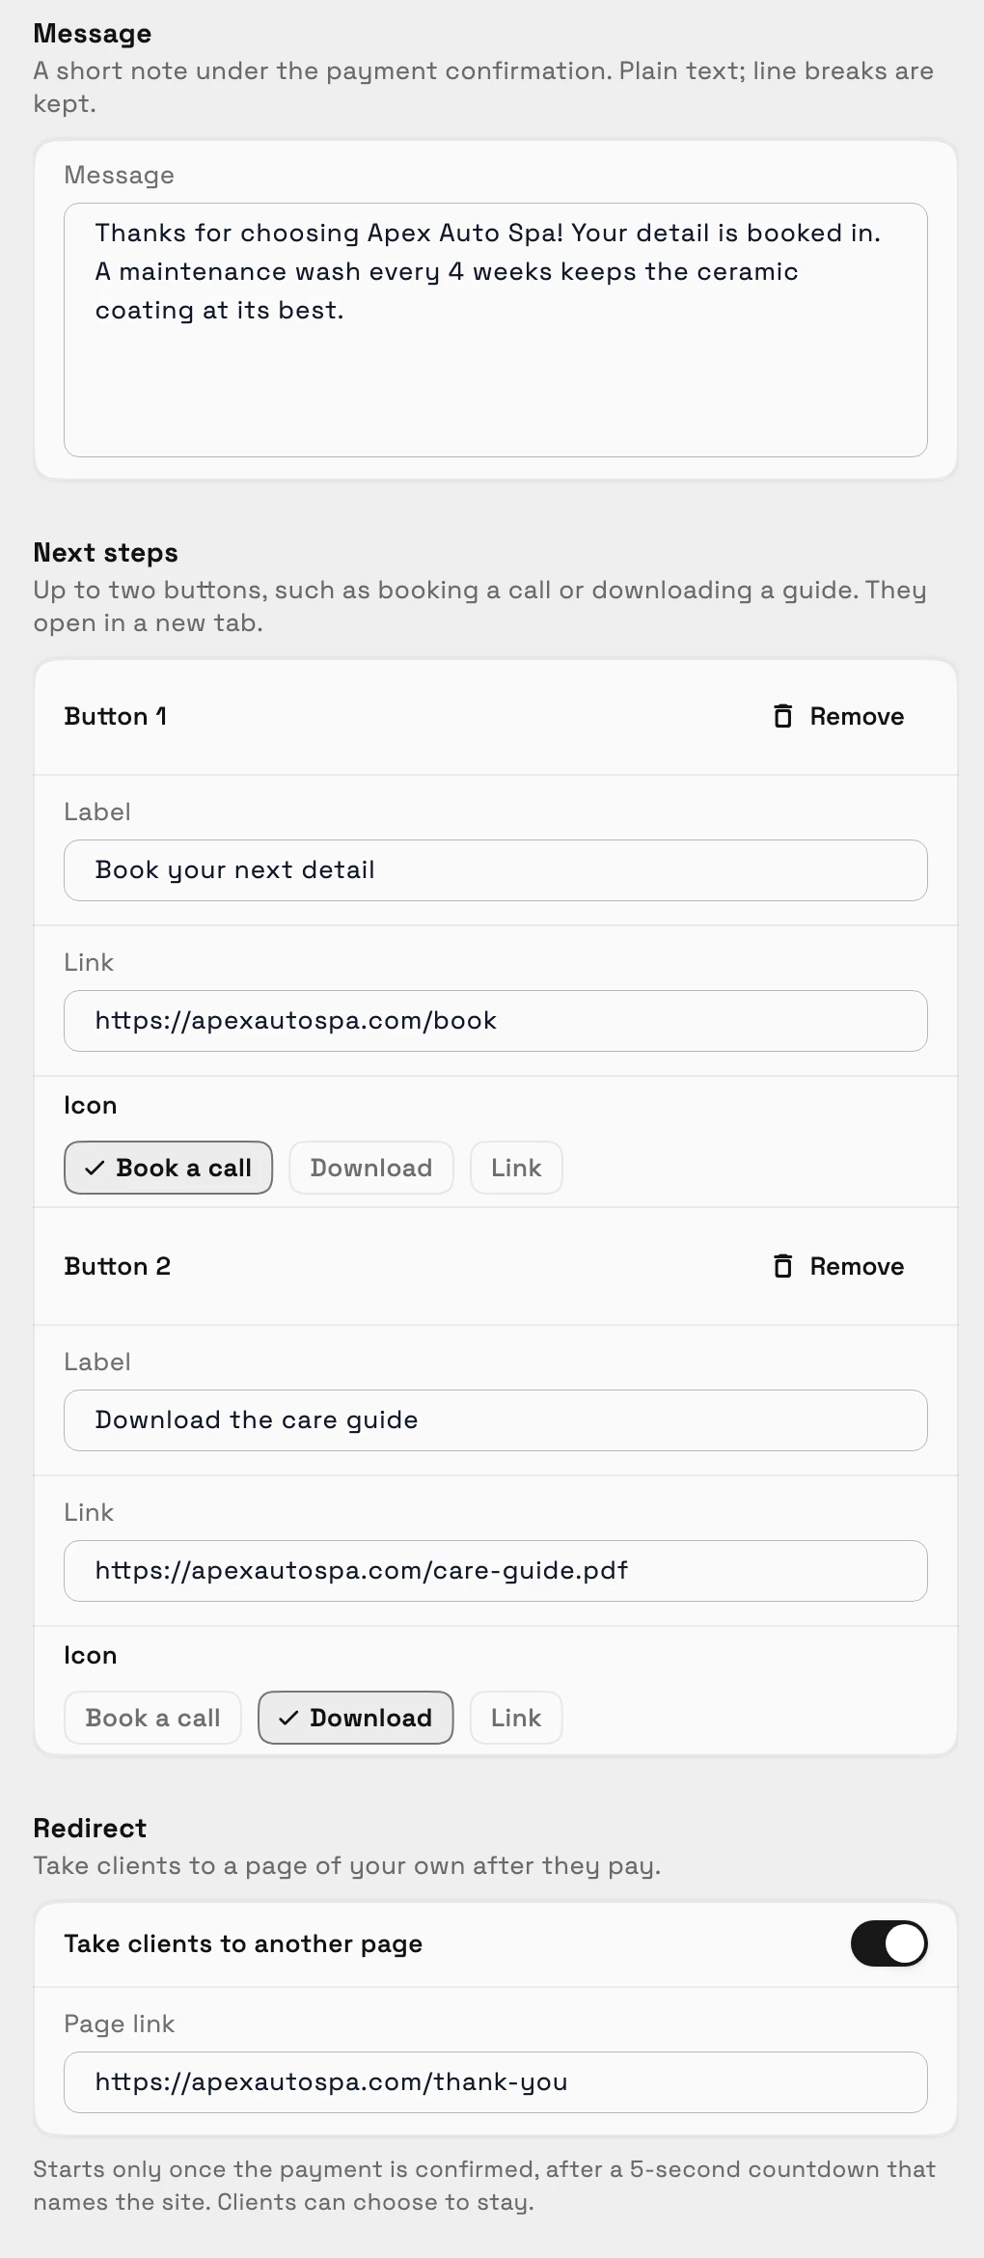The image size is (984, 2258).
Task: Click the bold 'Message' section heading
Action: (93, 34)
